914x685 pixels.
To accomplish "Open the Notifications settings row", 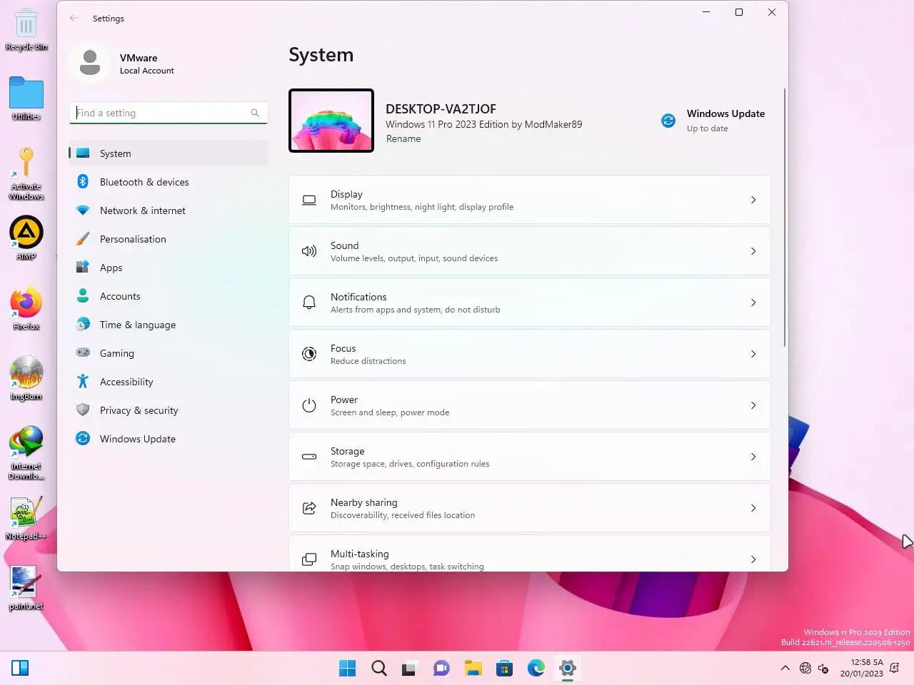I will click(x=529, y=303).
